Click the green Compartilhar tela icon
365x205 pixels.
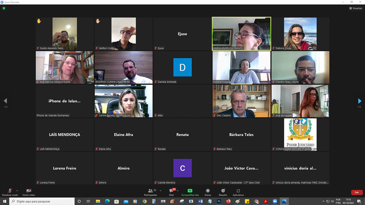coord(190,191)
